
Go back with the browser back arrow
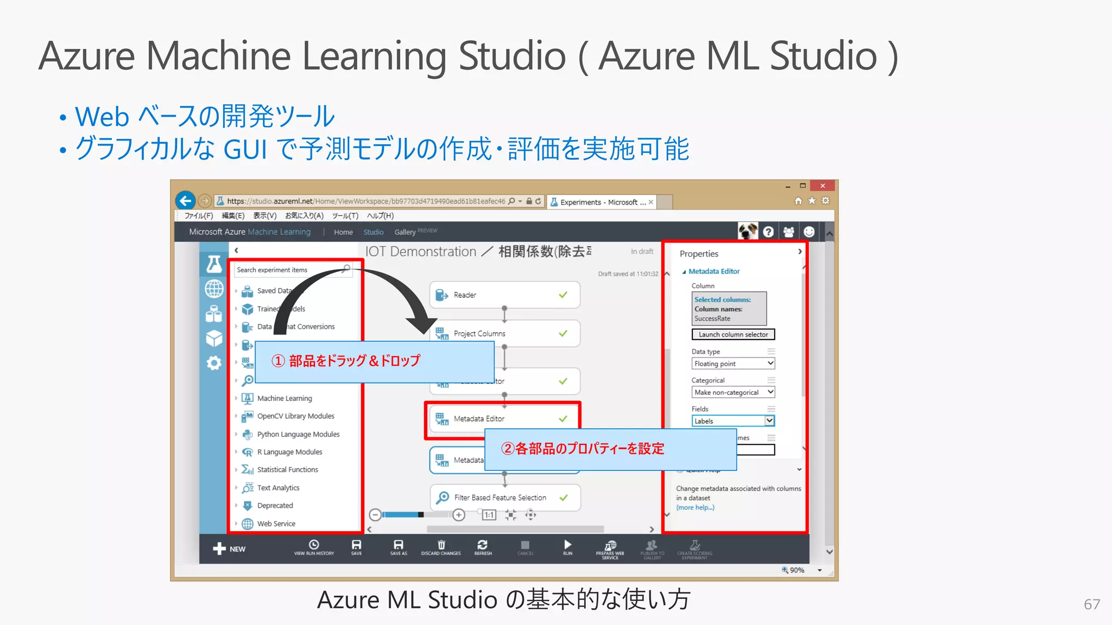click(186, 201)
